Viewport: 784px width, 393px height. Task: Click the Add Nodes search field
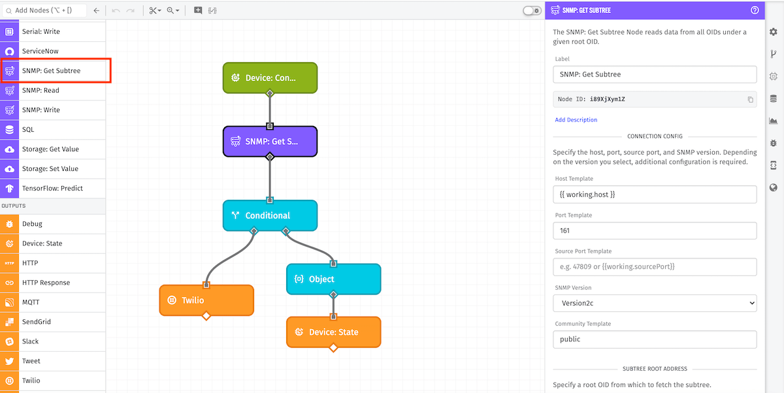pyautogui.click(x=44, y=10)
